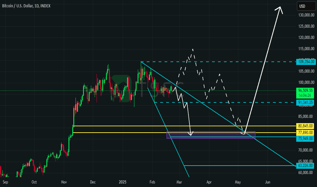Click the 70,000.00 price axis tick
The width and height of the screenshot is (317, 187).
click(x=306, y=150)
